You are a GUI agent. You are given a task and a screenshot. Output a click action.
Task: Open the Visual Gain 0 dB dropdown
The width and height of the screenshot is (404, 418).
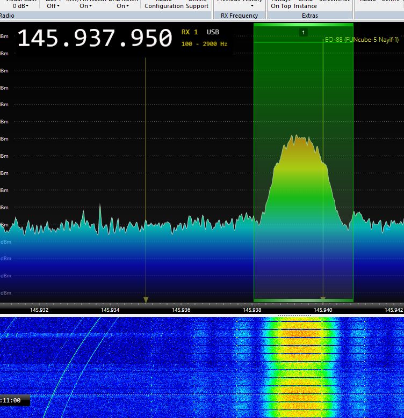click(x=21, y=4)
